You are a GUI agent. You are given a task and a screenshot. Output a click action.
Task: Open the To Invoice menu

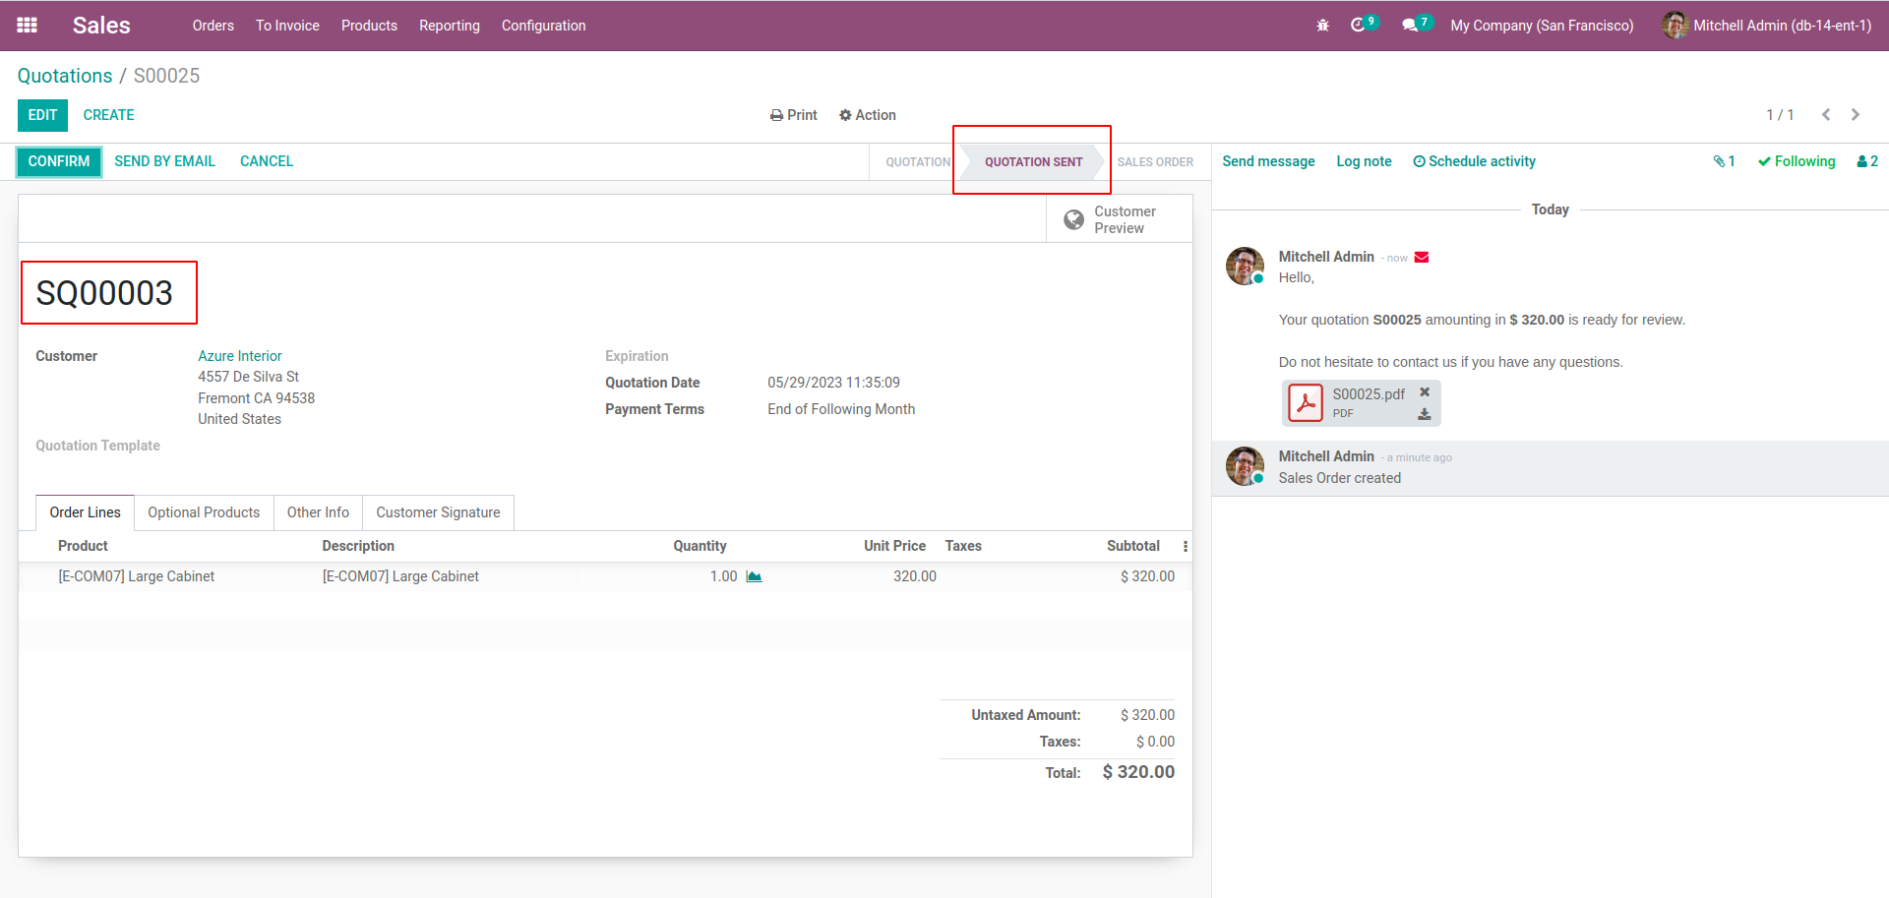tap(287, 26)
